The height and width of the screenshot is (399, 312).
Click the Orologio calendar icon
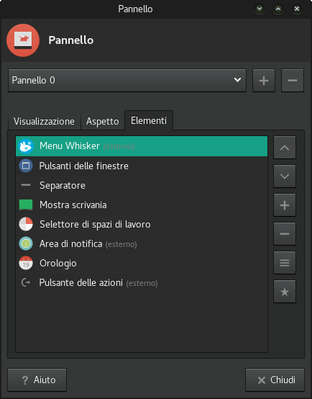coord(26,263)
